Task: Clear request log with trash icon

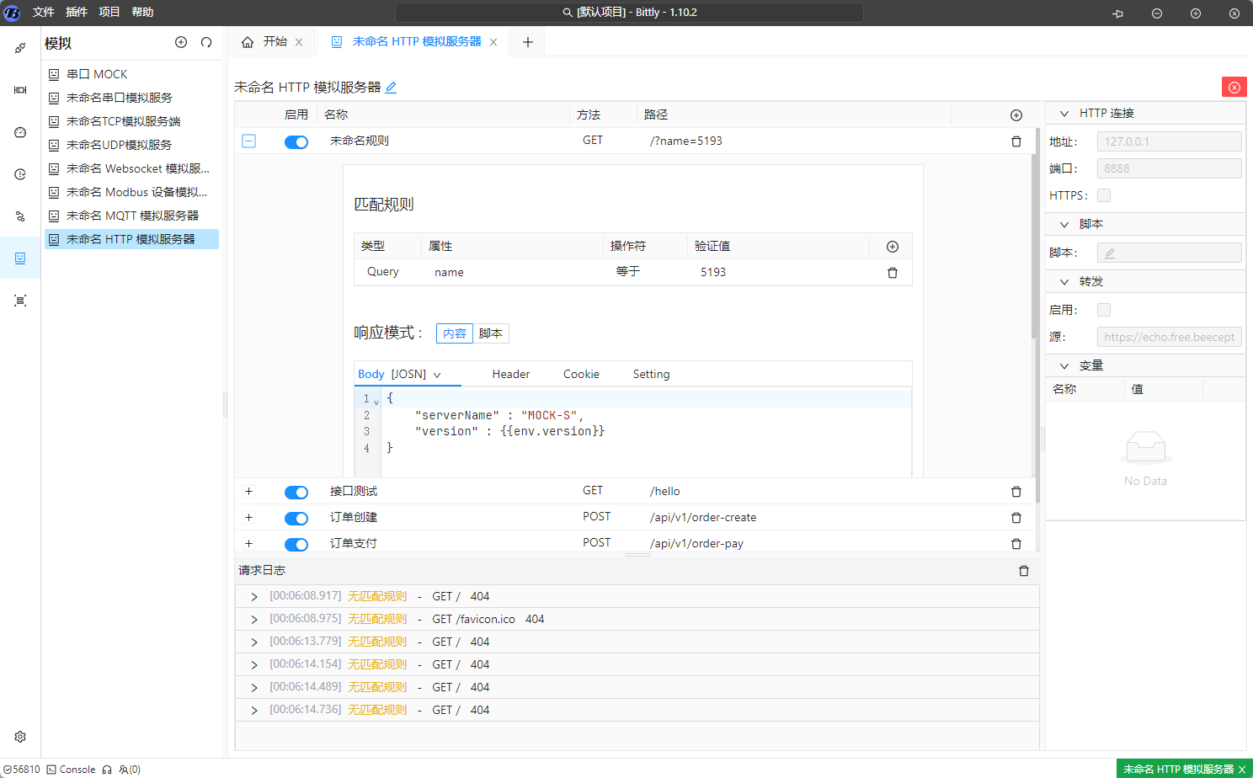Action: point(1023,571)
